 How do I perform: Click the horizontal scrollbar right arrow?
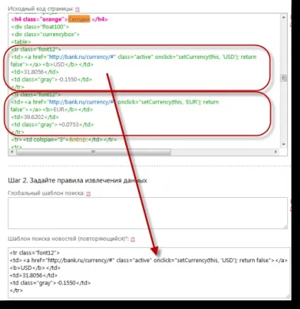(x=276, y=152)
